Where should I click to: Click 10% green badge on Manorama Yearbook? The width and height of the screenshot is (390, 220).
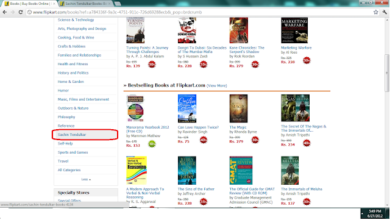click(152, 144)
